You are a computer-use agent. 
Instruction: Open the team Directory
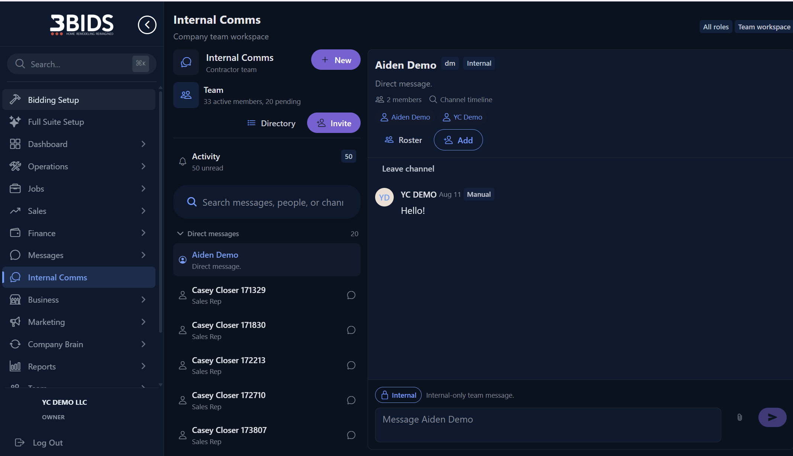coord(271,123)
